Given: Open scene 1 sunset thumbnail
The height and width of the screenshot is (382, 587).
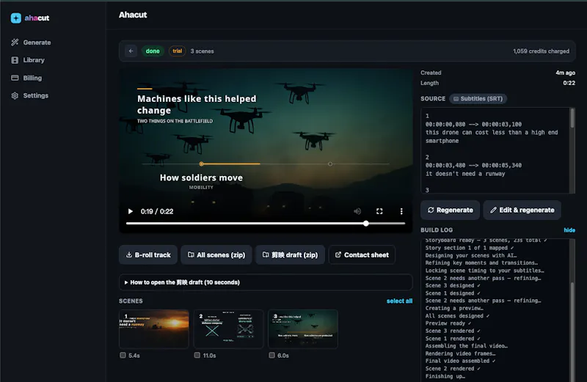Looking at the screenshot, I should [154, 329].
